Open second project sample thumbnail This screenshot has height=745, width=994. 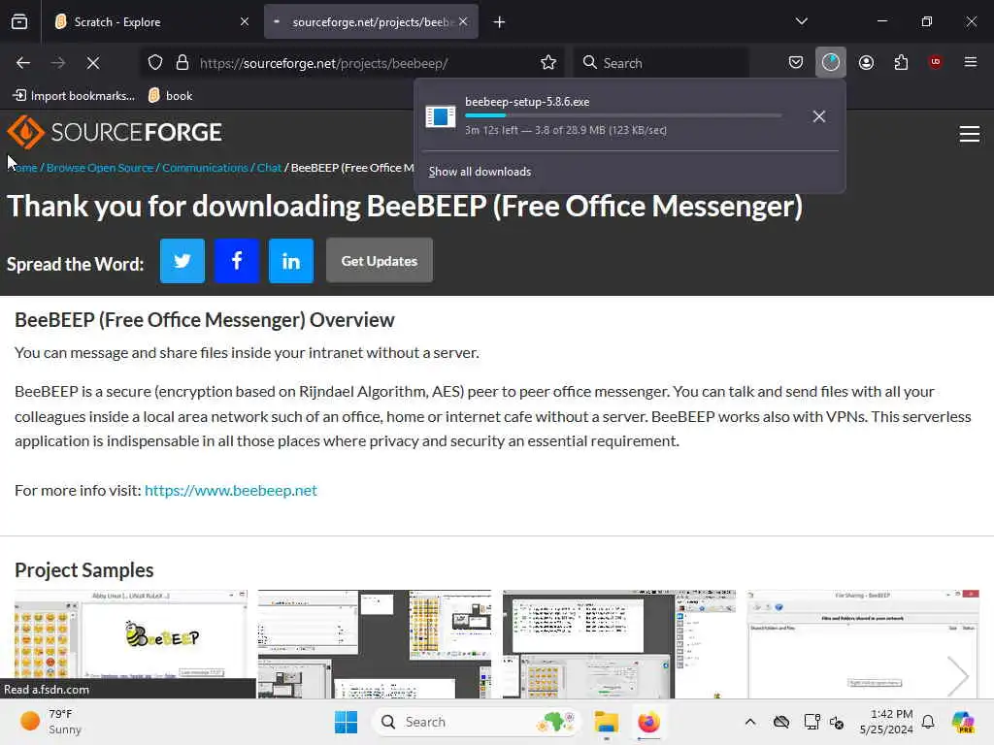pos(374,644)
